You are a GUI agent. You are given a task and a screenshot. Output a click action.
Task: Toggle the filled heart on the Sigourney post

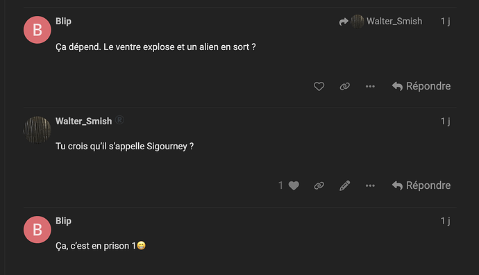[294, 185]
